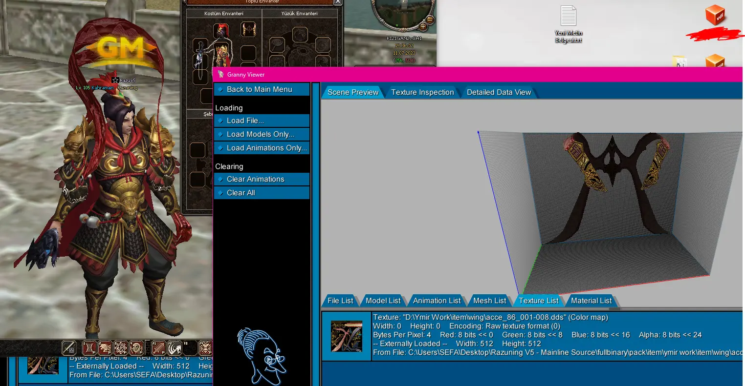Activate skill slot 2 in the game quickbar
The height and width of the screenshot is (386, 745).
click(x=105, y=348)
